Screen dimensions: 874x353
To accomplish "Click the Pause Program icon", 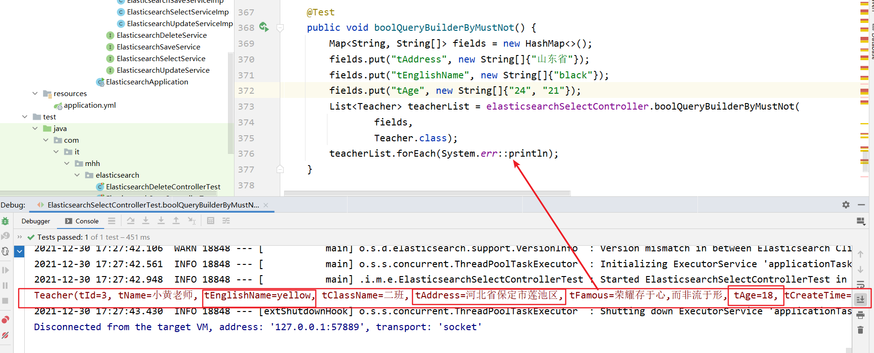I will (x=5, y=285).
